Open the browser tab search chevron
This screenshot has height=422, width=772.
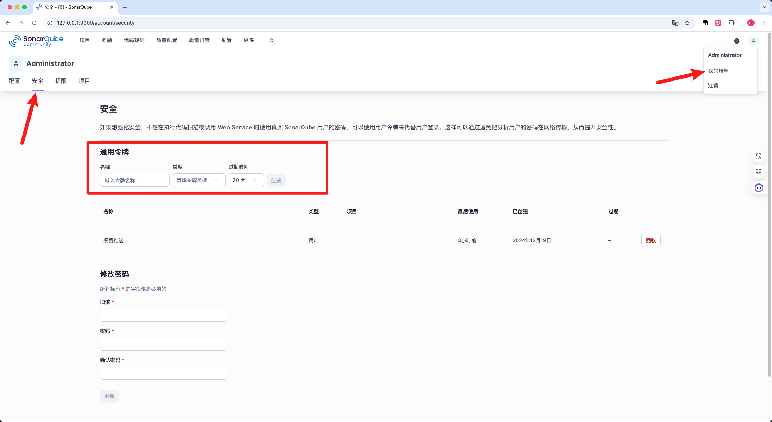(764, 7)
